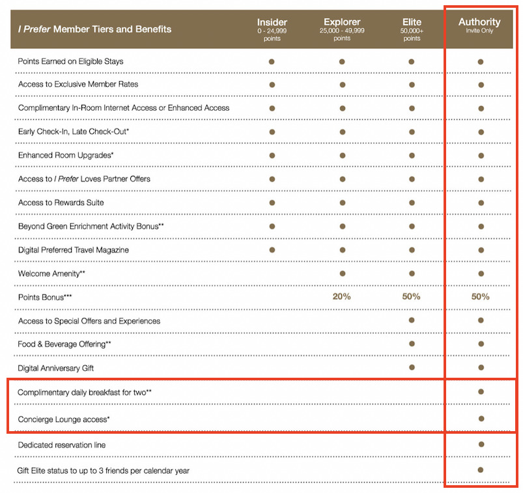Click the 50% Points Bonus under Authority

(x=480, y=296)
